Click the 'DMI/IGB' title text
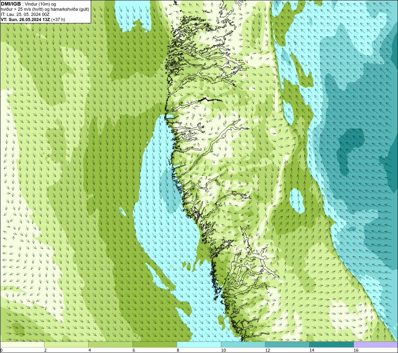The width and height of the screenshot is (398, 353). point(11,4)
